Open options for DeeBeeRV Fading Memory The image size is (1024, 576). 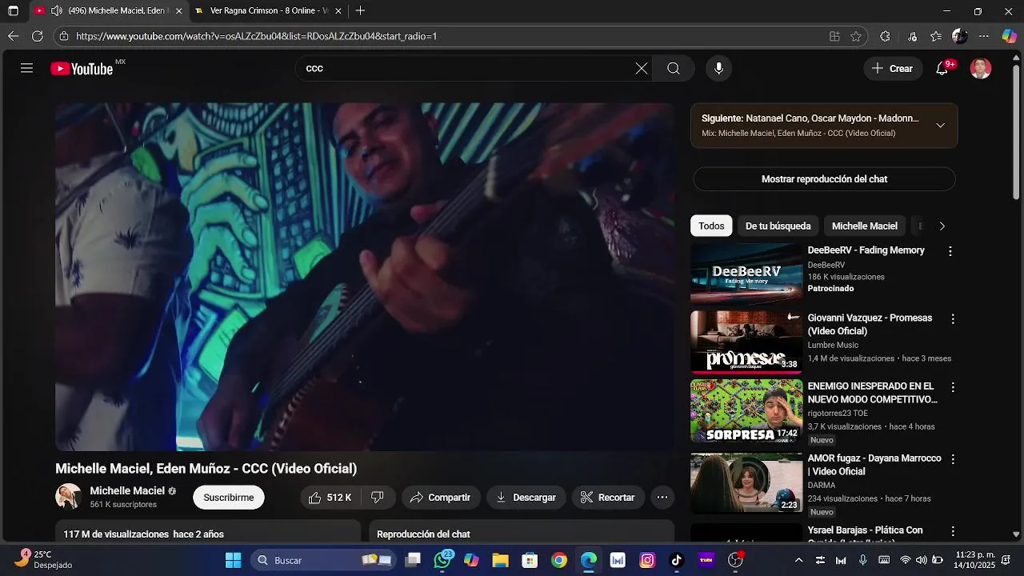coord(950,251)
